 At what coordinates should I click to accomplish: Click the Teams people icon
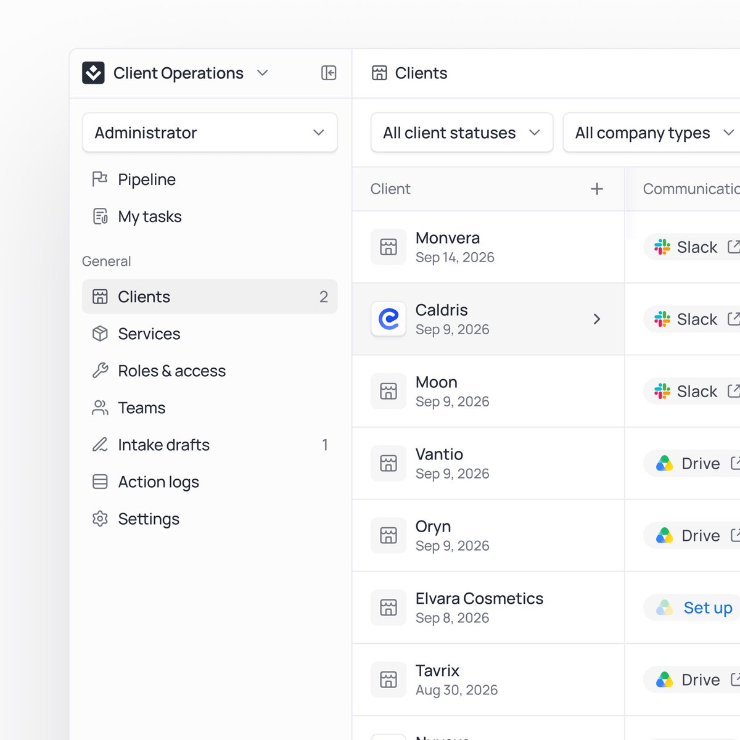point(100,408)
